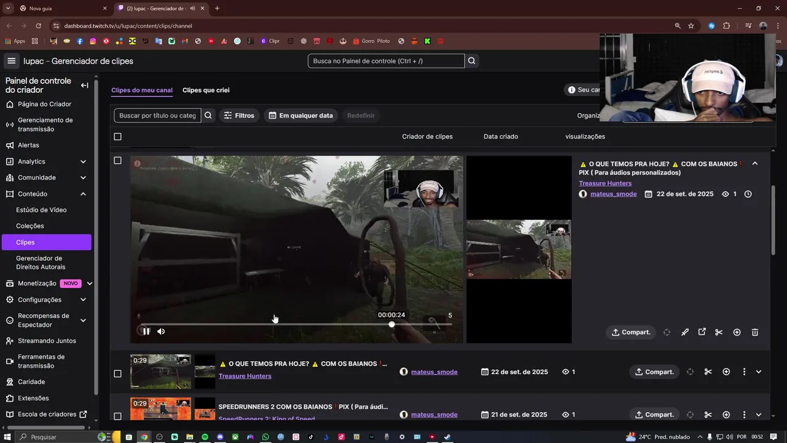Select Clipes in the sidebar
The height and width of the screenshot is (443, 787).
coord(46,242)
